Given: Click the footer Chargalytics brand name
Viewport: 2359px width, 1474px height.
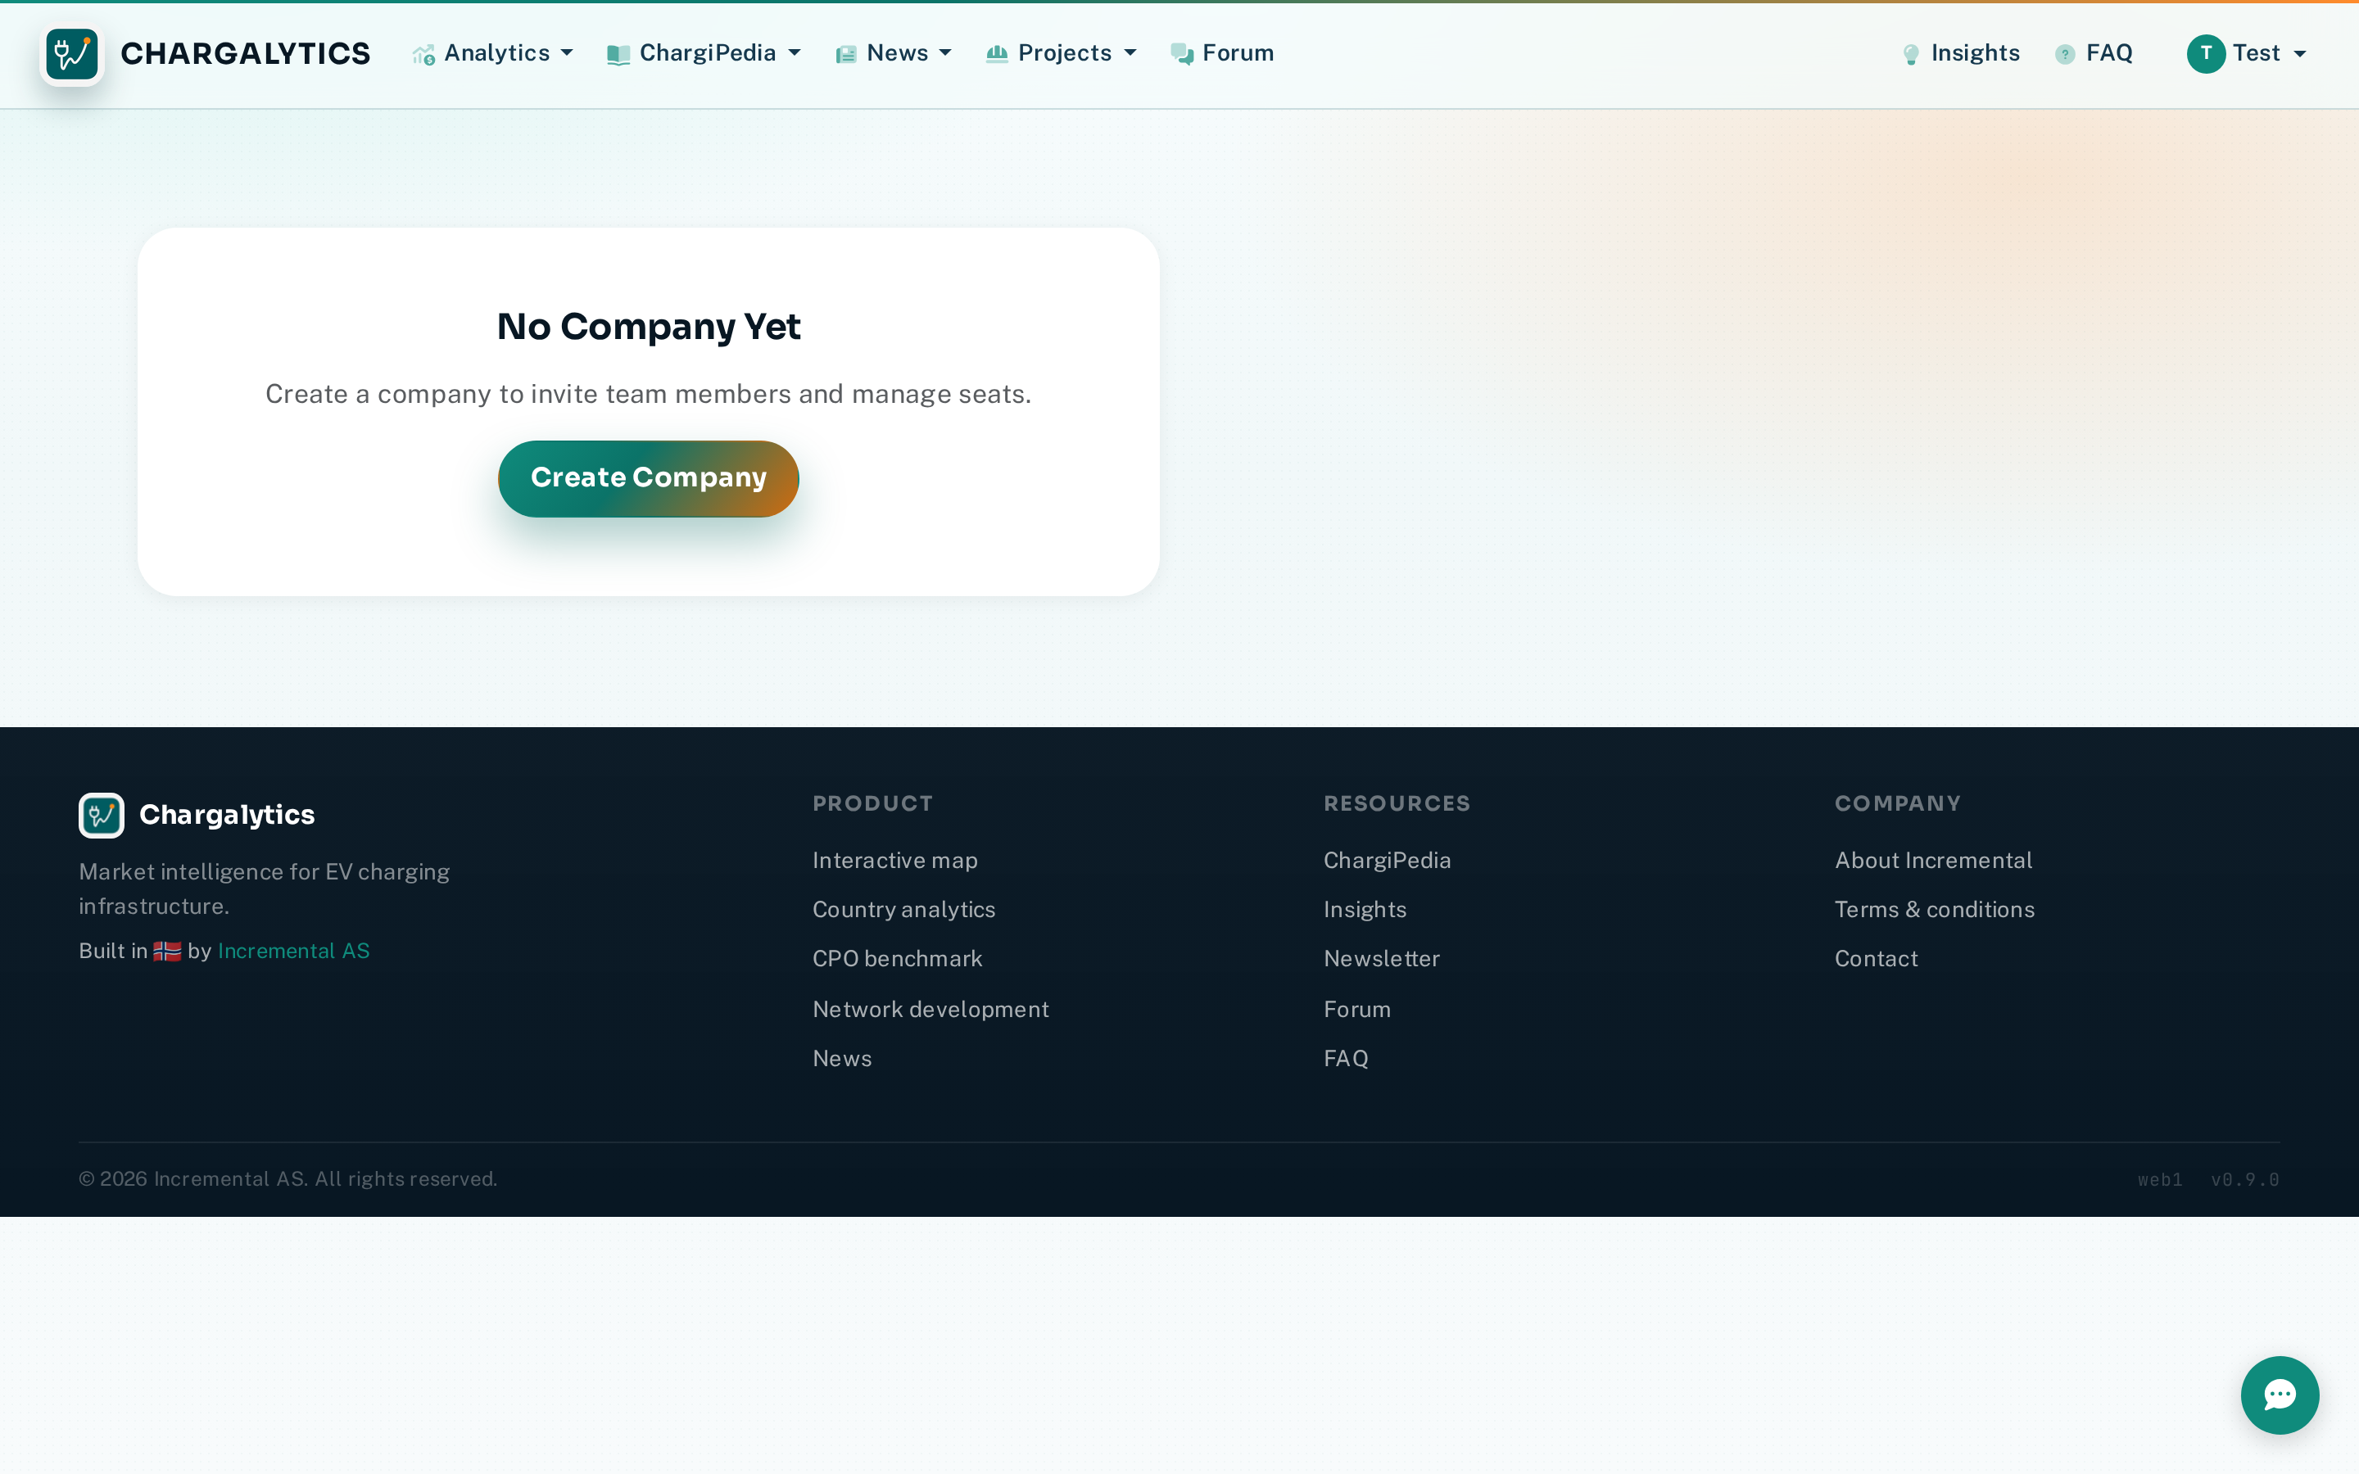Looking at the screenshot, I should (x=227, y=815).
